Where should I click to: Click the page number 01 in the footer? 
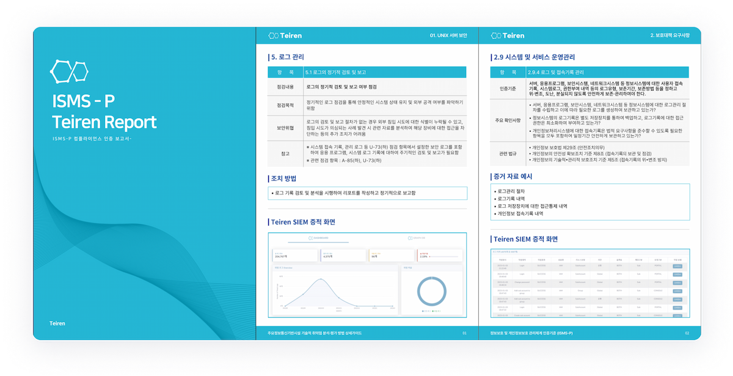pyautogui.click(x=464, y=333)
